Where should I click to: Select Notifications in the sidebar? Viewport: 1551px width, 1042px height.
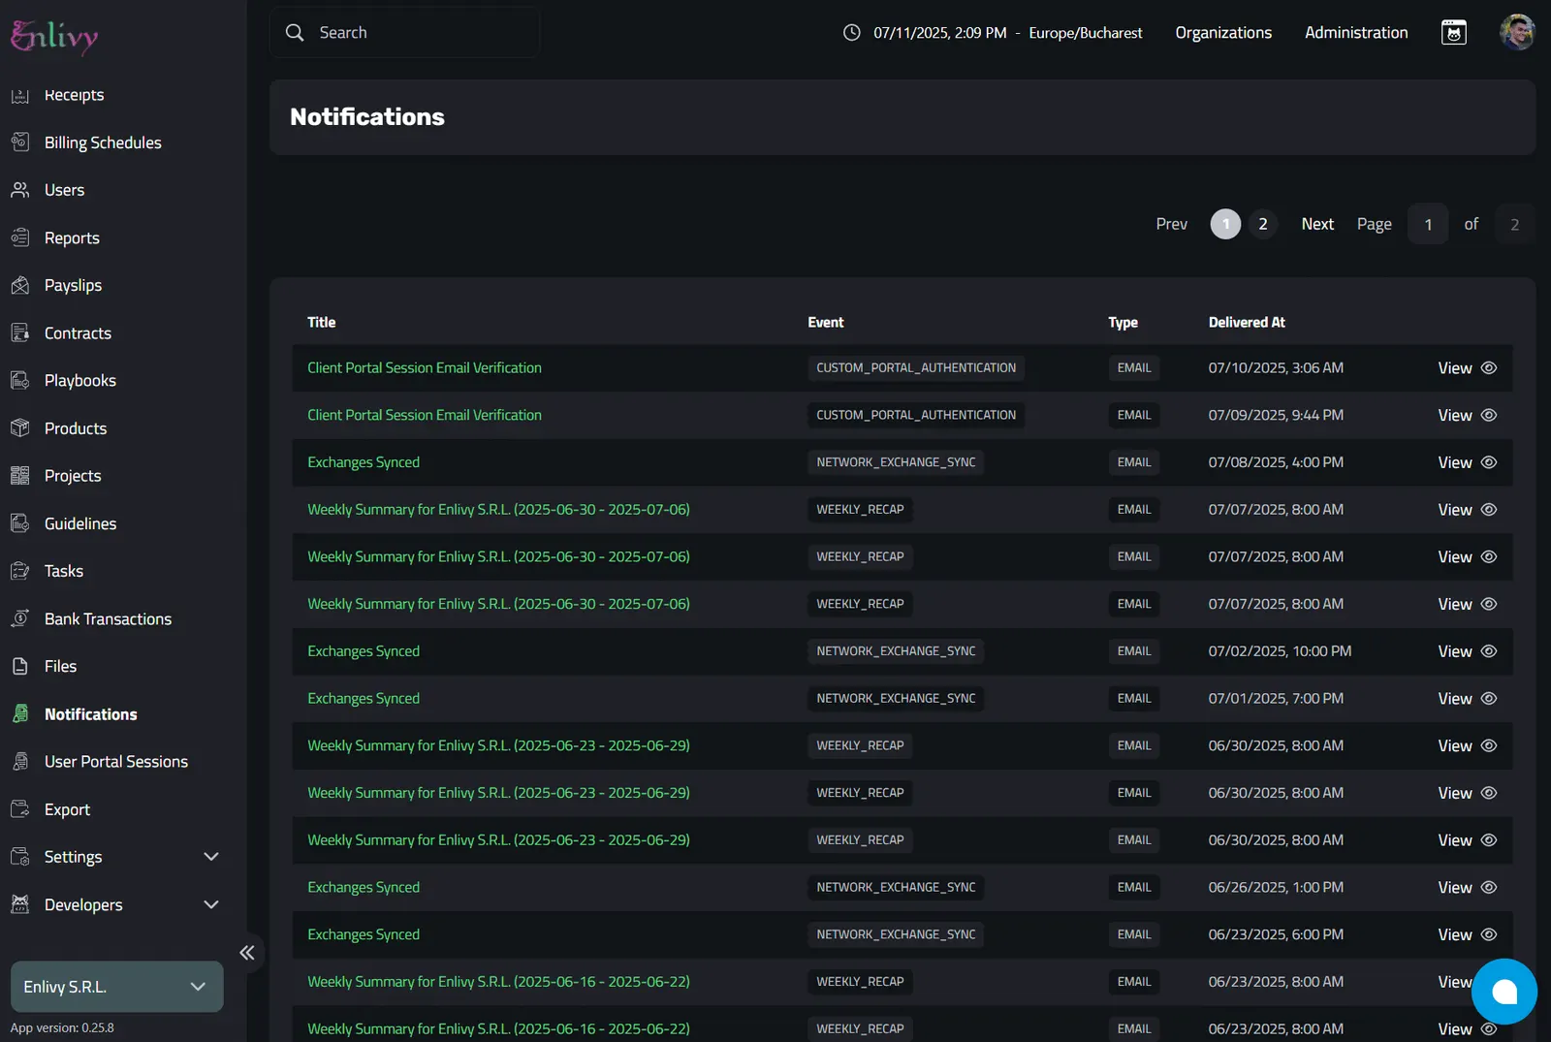(x=91, y=713)
